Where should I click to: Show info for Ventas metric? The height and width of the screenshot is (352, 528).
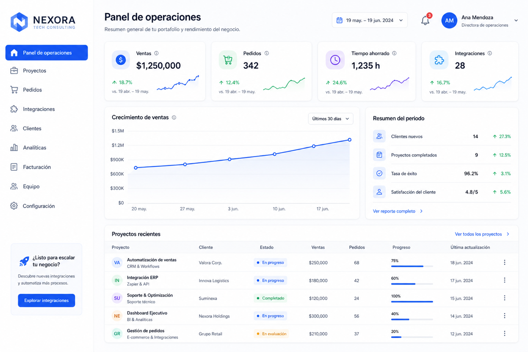point(156,53)
